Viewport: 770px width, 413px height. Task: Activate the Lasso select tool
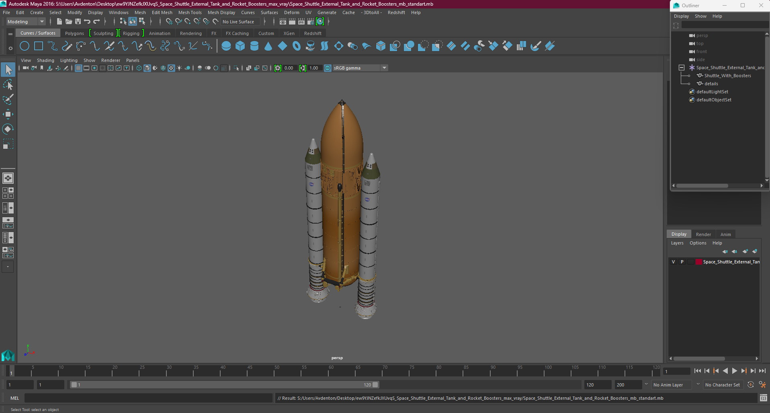point(8,85)
